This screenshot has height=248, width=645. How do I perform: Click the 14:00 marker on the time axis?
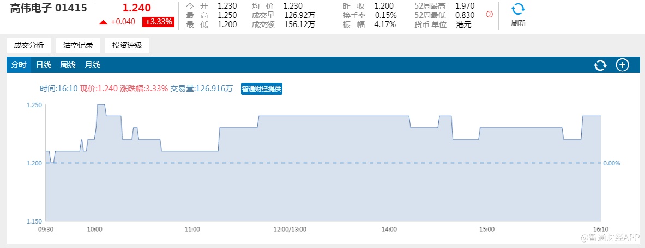pyautogui.click(x=389, y=230)
